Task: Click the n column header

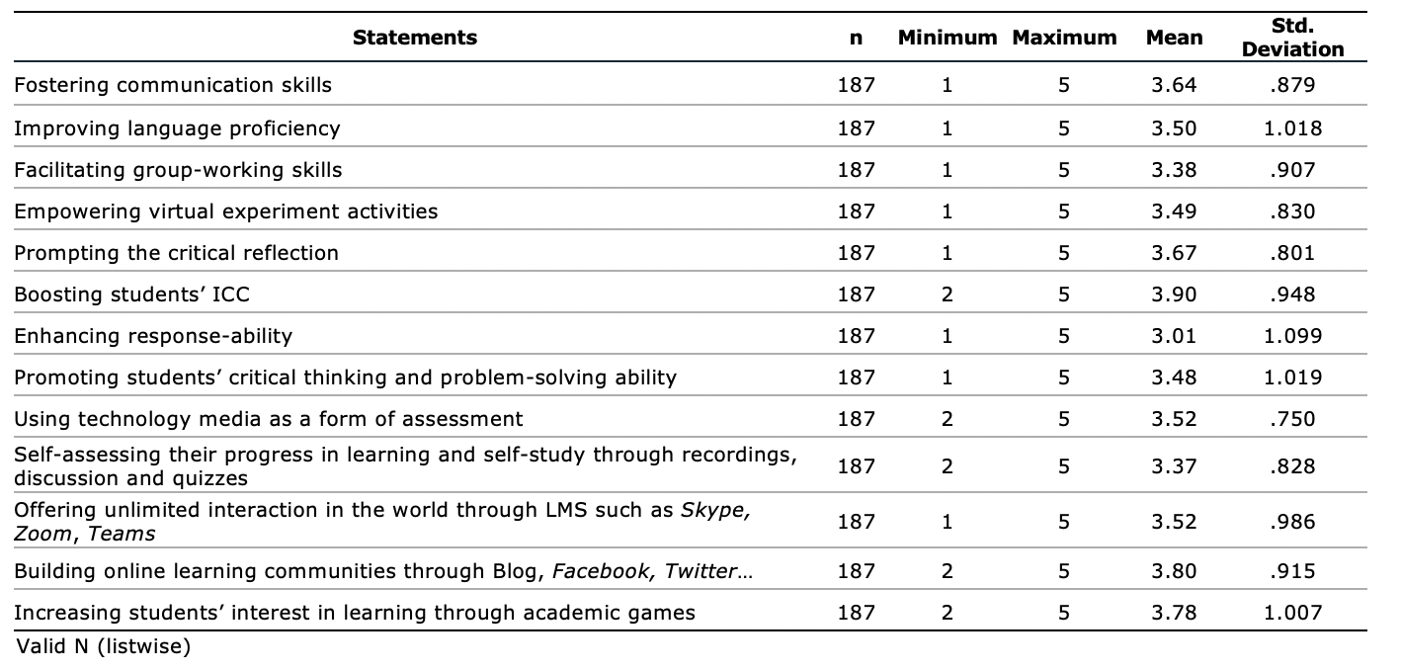Action: [856, 39]
